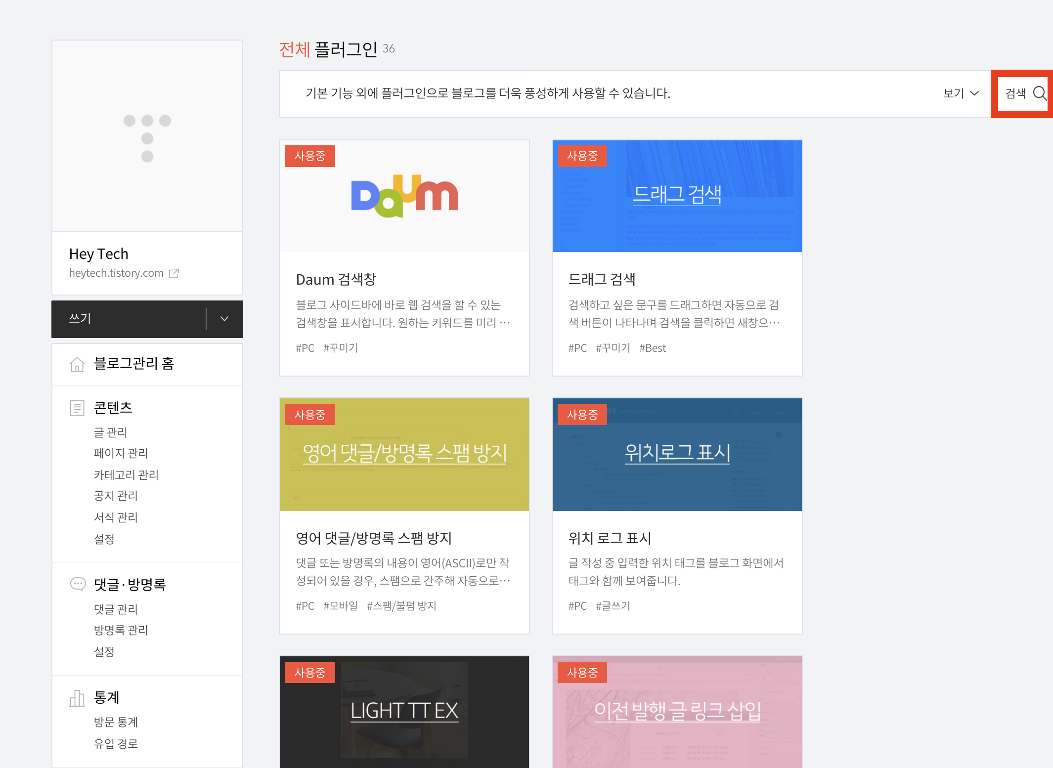Click the 드래그 검색 plugin title
Image resolution: width=1053 pixels, height=768 pixels.
tap(602, 279)
